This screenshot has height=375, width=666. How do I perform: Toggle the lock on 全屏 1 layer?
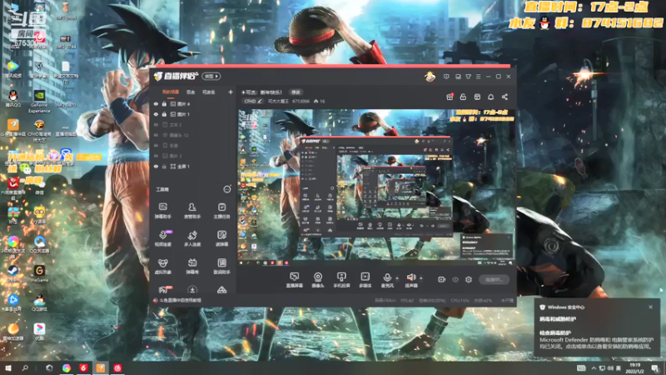[164, 166]
